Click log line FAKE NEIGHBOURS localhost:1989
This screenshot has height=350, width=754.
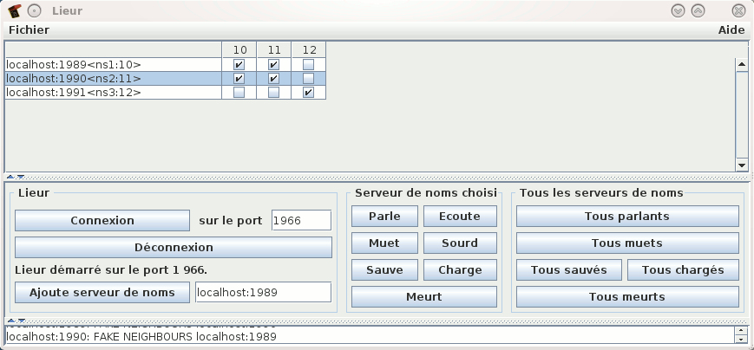tap(141, 336)
